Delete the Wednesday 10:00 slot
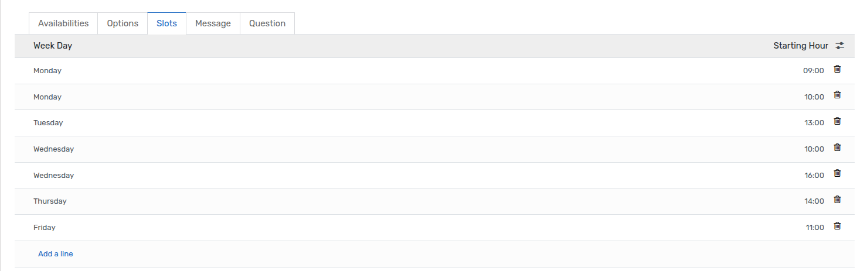 click(837, 147)
